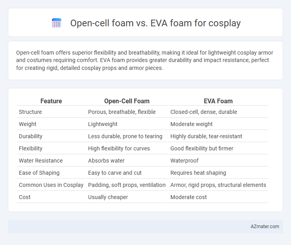Screen dimensions: 291x245
Task: Select the 'Durability' row label
Action: tap(31, 136)
